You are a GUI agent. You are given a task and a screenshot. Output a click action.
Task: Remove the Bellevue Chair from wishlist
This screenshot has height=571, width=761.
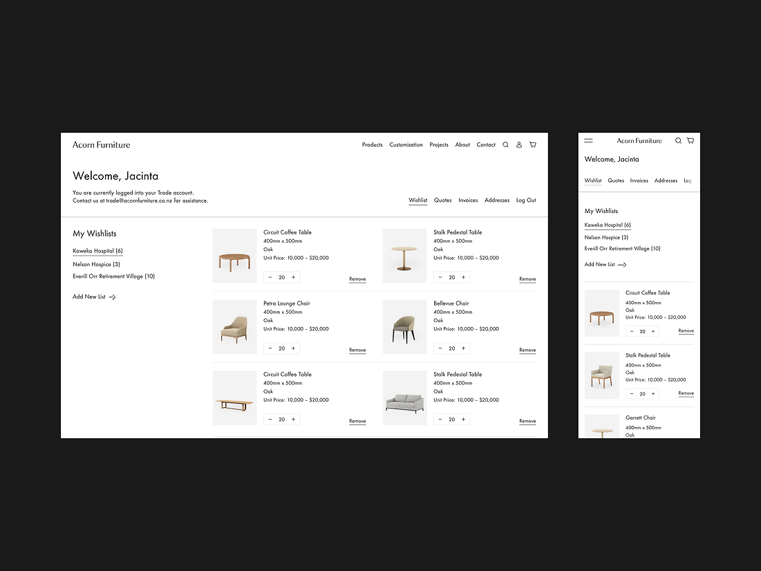[x=527, y=350]
